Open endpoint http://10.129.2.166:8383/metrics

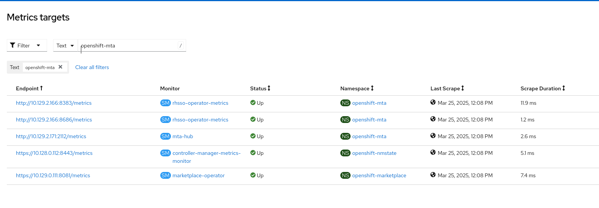[54, 103]
